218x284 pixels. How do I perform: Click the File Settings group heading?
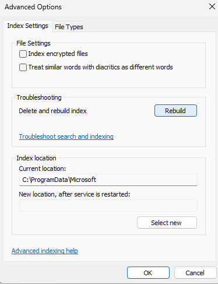coord(33,43)
